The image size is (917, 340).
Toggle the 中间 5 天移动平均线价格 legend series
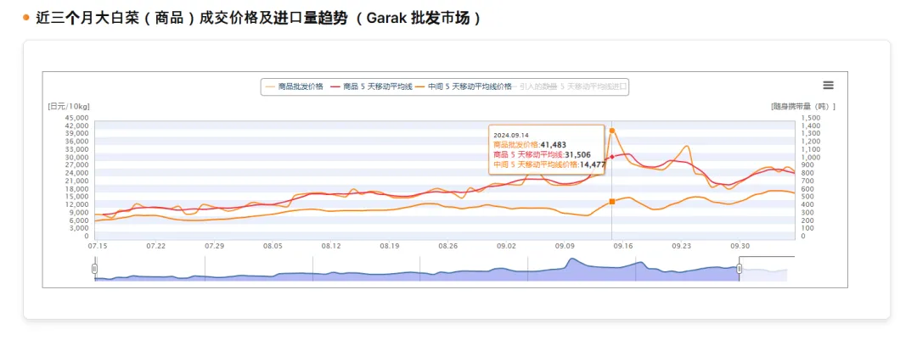click(x=464, y=86)
